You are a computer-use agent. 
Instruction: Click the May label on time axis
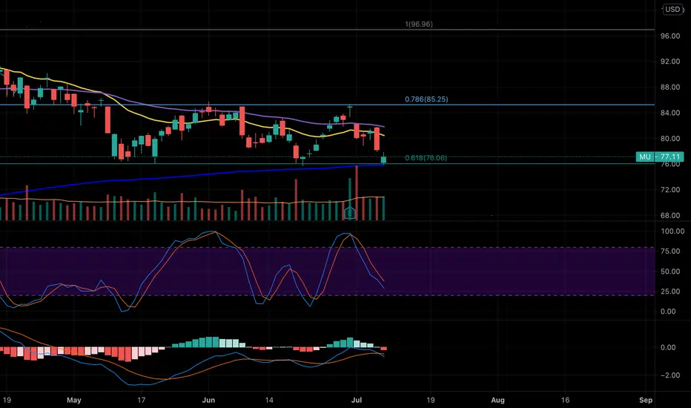click(73, 400)
